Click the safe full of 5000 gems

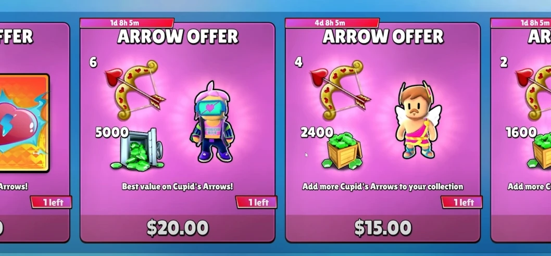(137, 150)
